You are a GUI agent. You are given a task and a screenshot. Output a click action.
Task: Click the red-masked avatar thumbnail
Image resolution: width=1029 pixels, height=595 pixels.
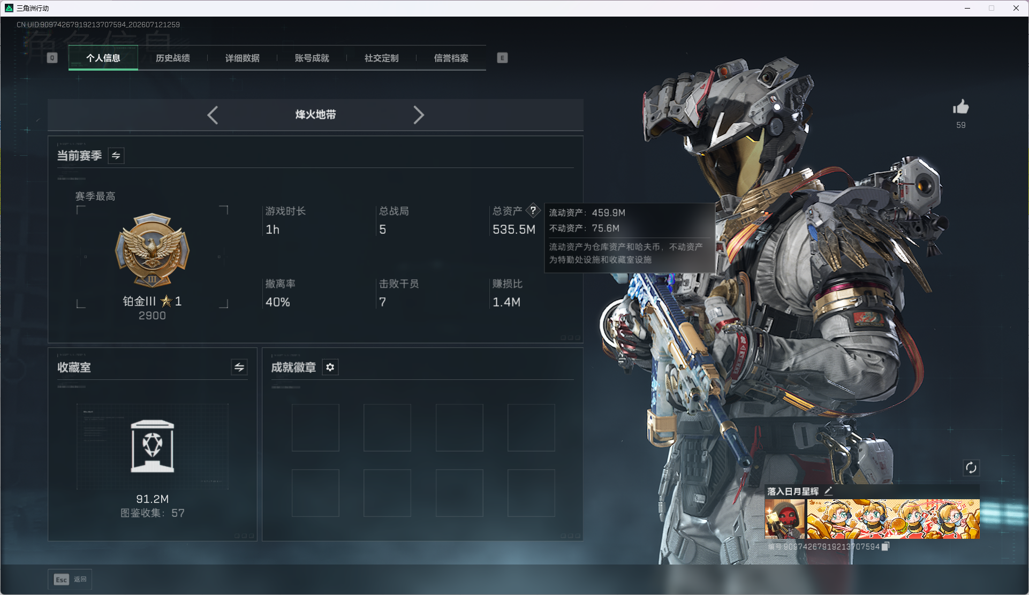click(x=785, y=519)
